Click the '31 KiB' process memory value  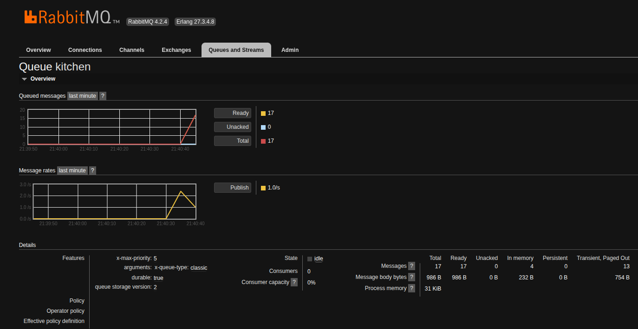tap(433, 288)
